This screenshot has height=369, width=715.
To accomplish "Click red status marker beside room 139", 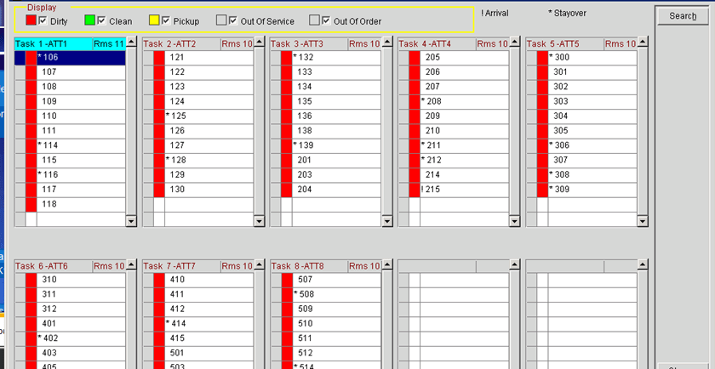I will [x=287, y=145].
